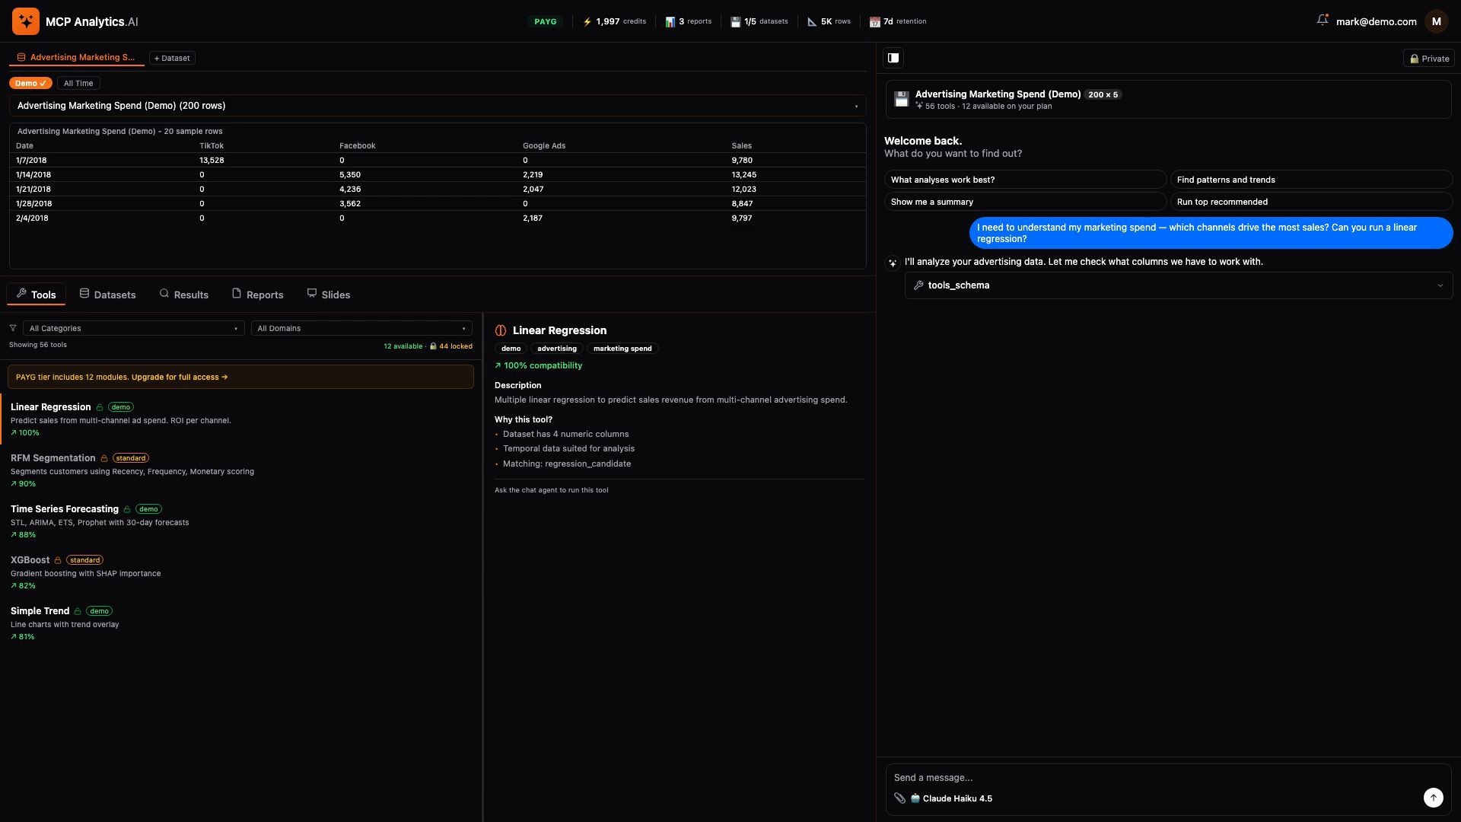Click the MCP Analytics logo icon
1461x822 pixels.
(26, 21)
